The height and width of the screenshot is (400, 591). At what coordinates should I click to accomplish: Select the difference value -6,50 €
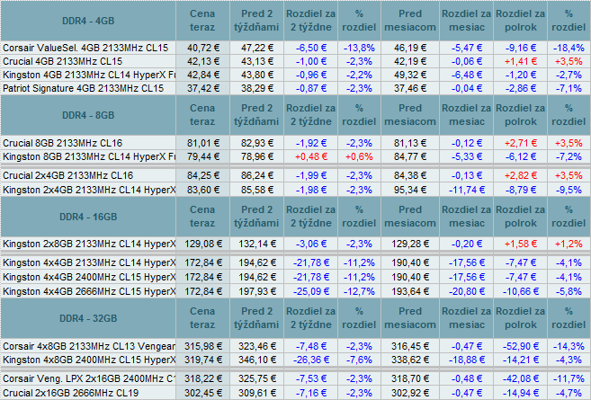(311, 48)
